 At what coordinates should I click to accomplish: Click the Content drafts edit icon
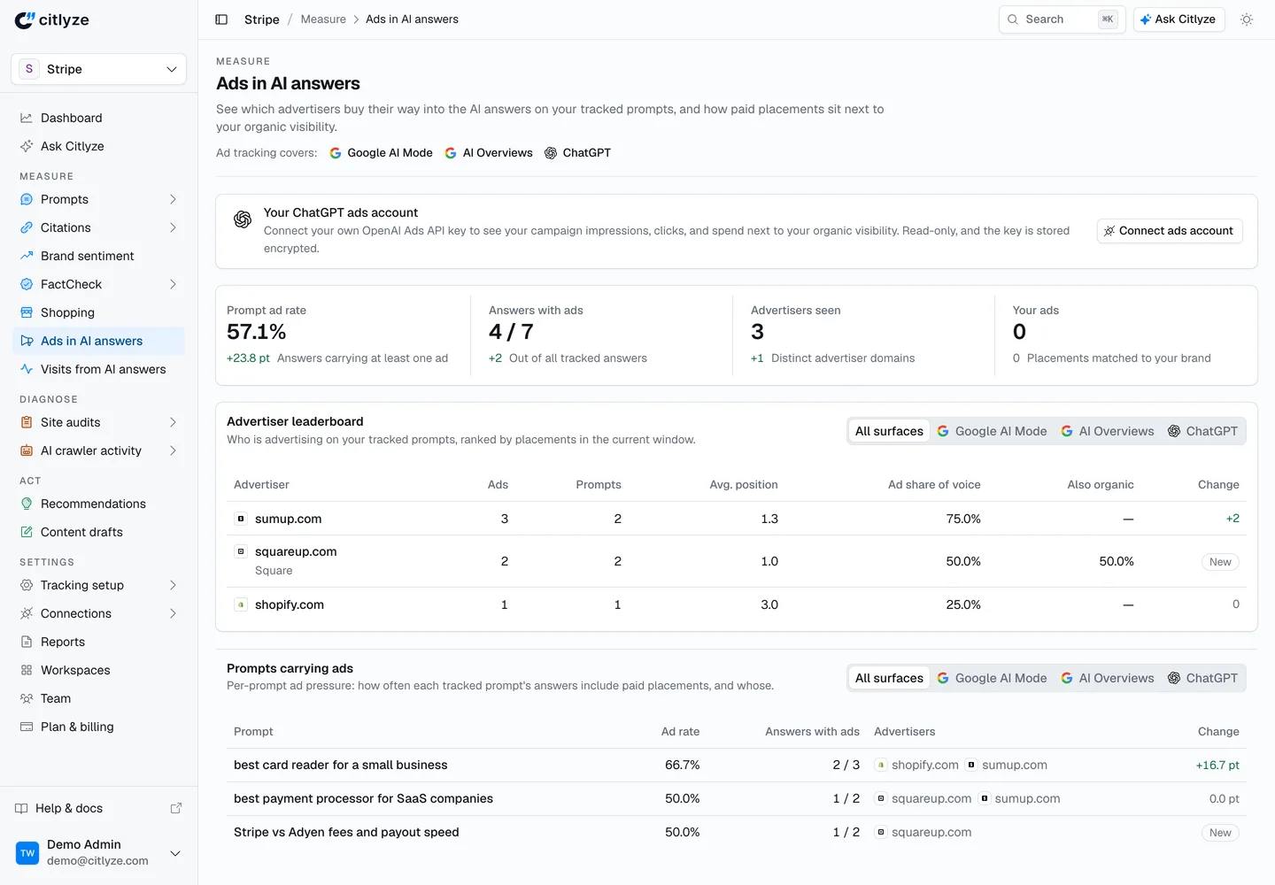[27, 532]
